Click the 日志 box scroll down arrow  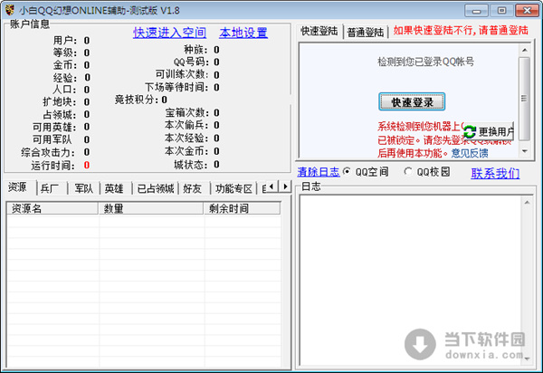tap(527, 359)
